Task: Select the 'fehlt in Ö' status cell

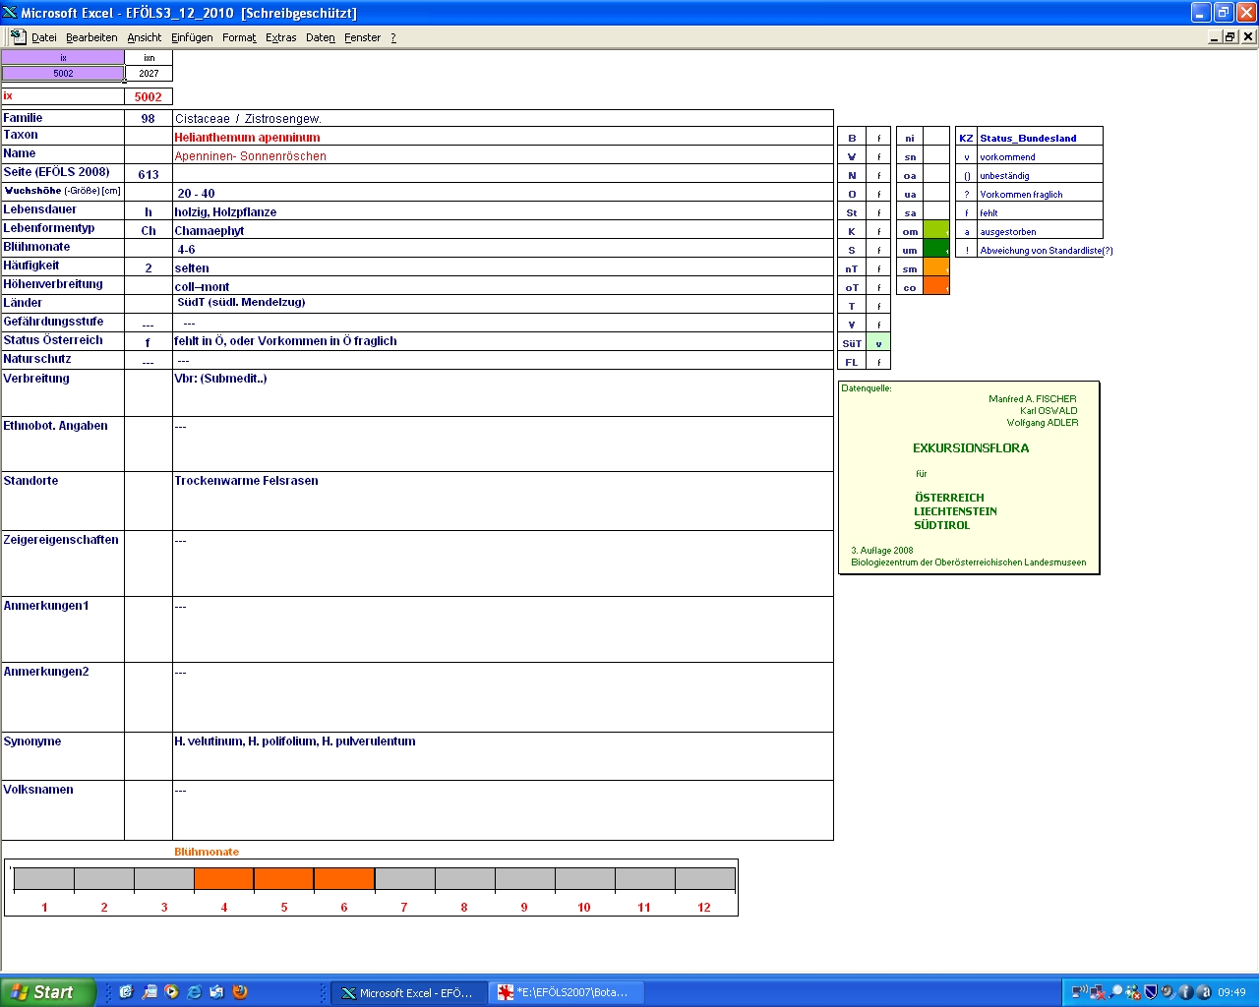Action: click(x=503, y=341)
